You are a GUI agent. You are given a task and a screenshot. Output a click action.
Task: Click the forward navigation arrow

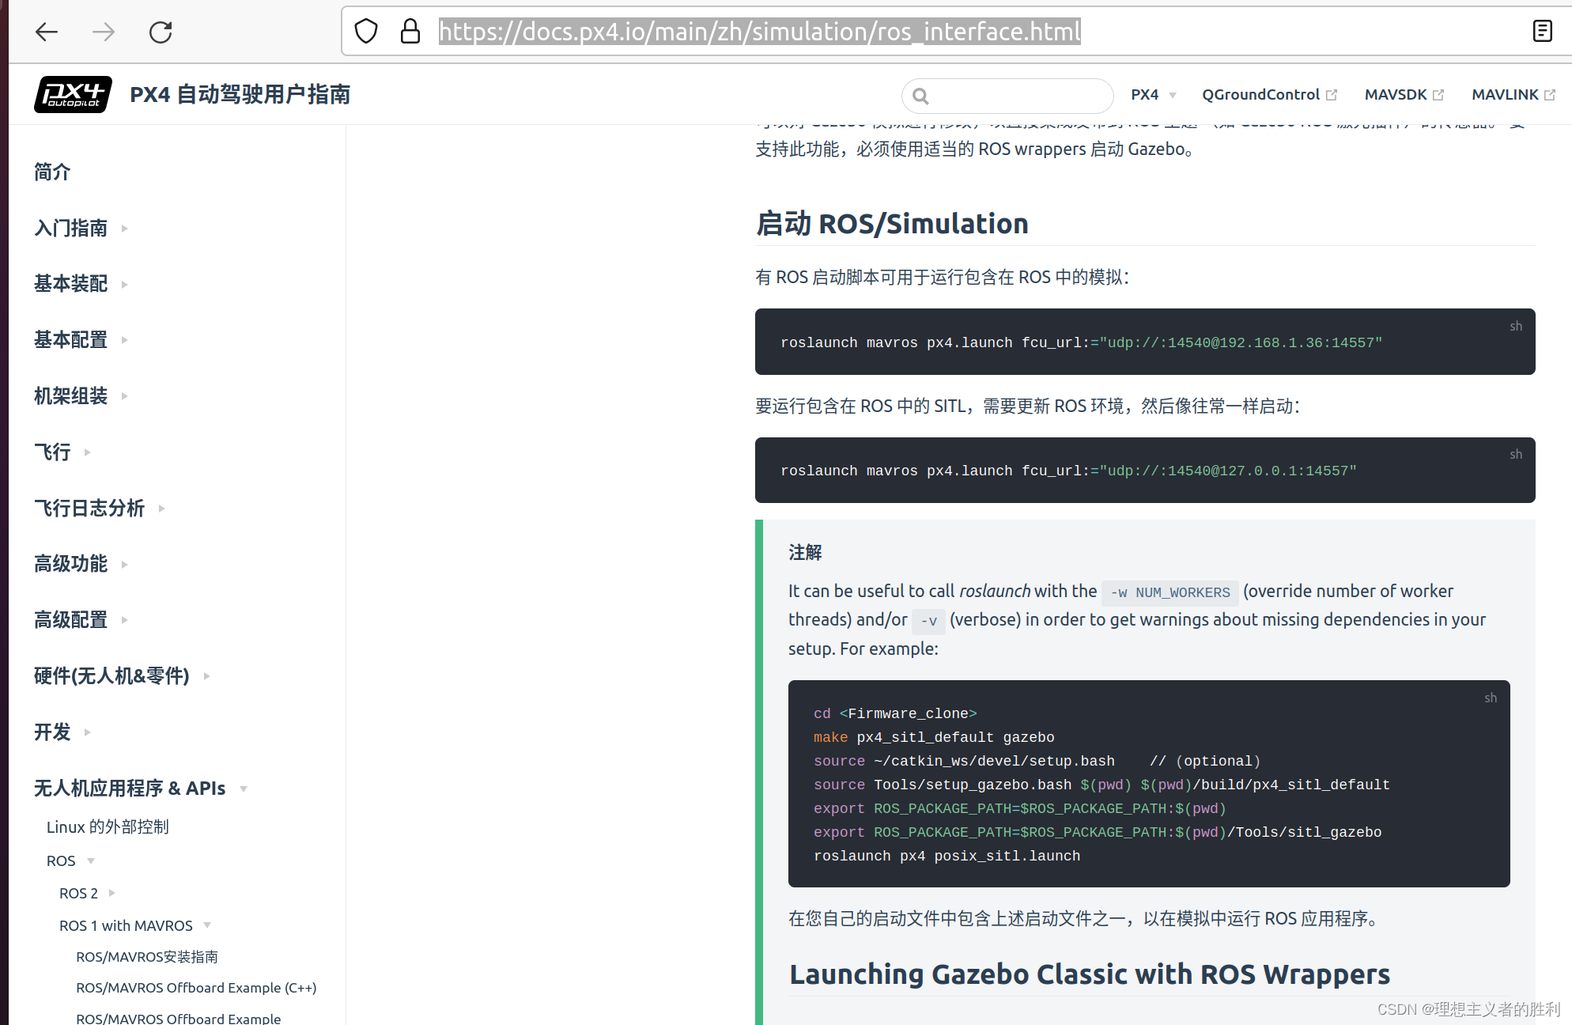(x=102, y=32)
